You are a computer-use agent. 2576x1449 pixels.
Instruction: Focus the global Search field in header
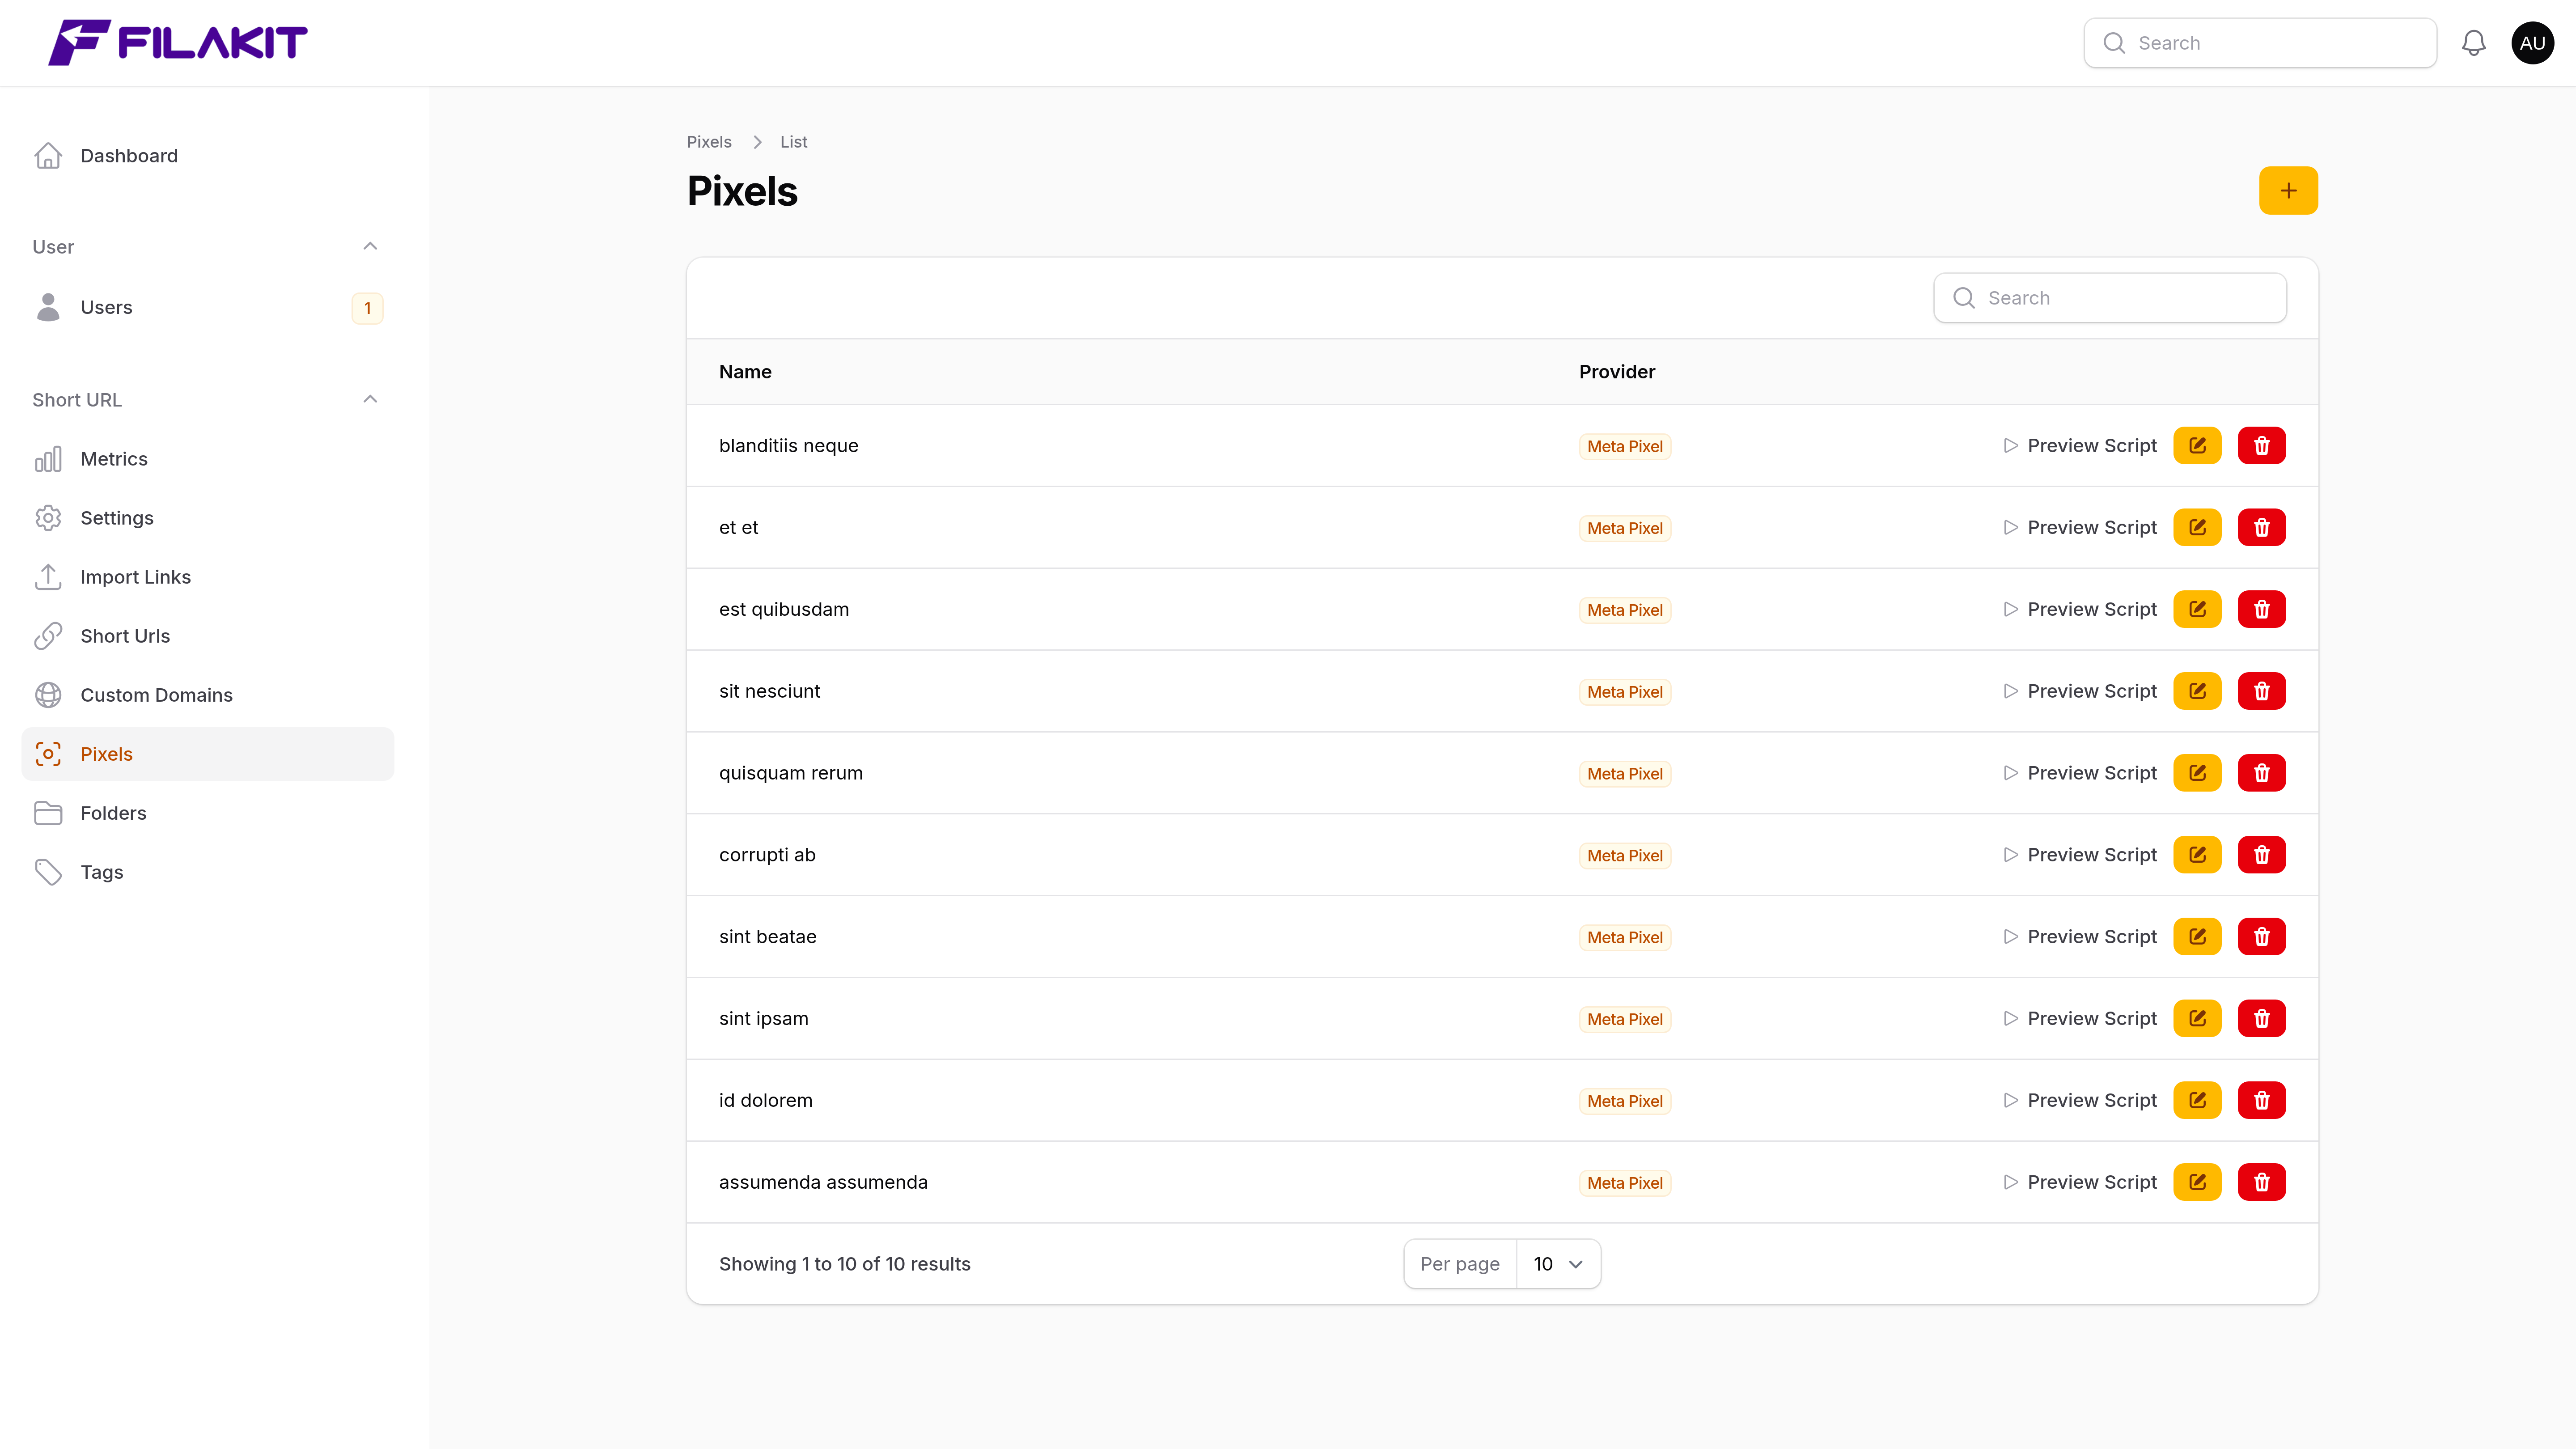[2260, 43]
